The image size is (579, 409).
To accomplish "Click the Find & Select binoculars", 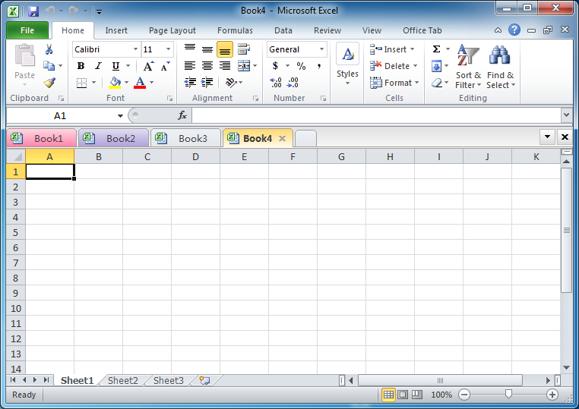I will click(500, 67).
